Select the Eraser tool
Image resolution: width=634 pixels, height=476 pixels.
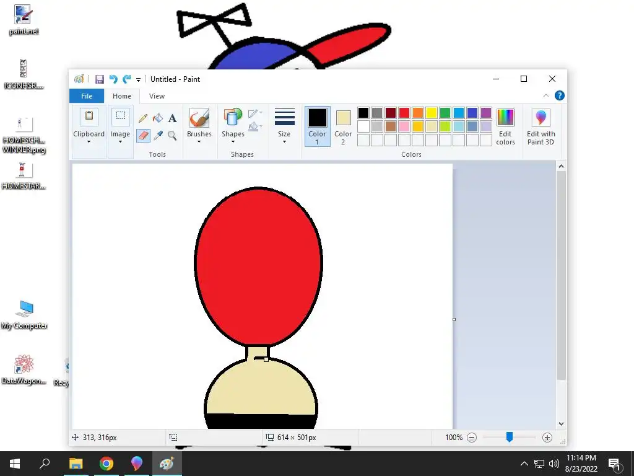[x=143, y=135]
